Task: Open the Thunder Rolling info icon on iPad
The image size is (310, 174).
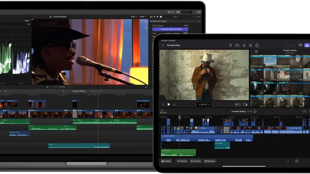Action: point(255,112)
